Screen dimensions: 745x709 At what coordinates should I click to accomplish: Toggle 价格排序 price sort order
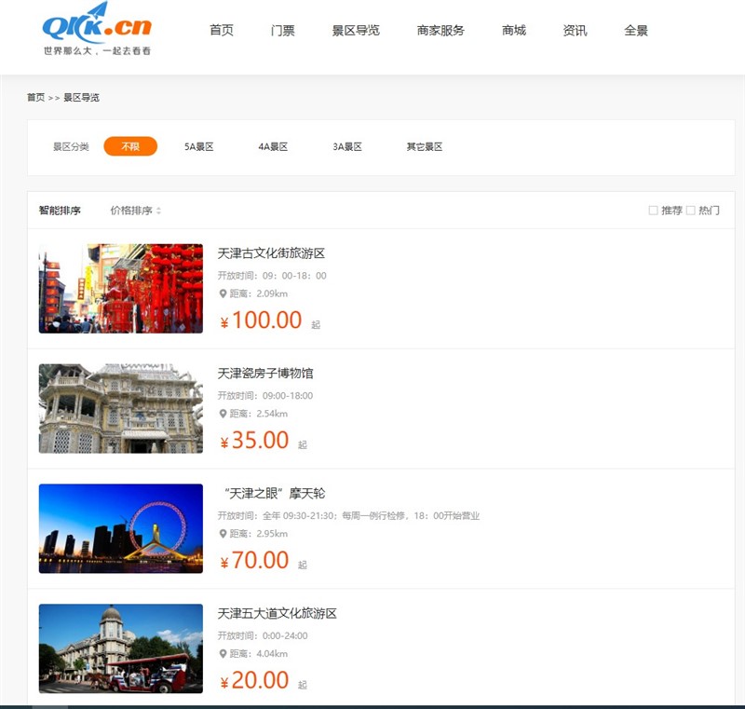[135, 211]
